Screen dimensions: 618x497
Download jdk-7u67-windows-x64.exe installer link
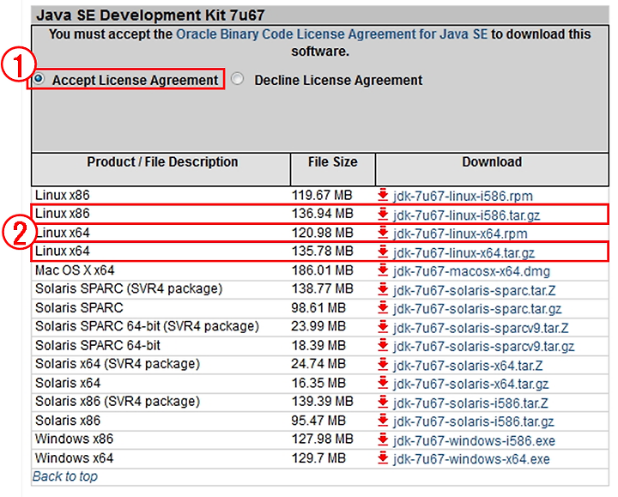pos(471,459)
